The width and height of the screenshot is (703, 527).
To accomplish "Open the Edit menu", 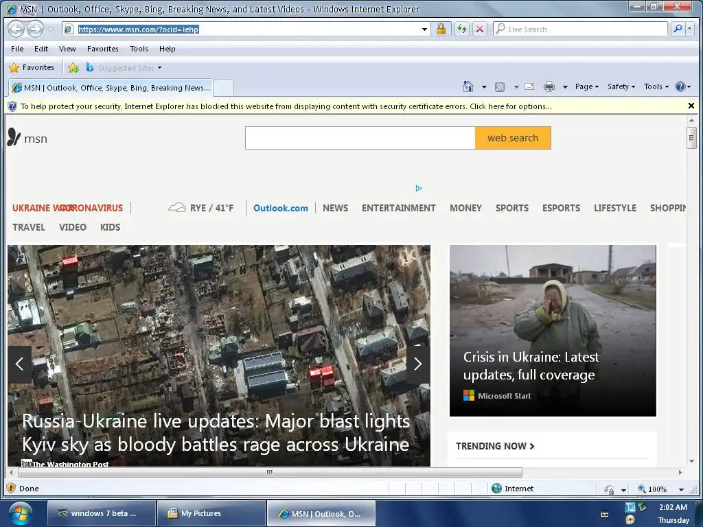I will coord(41,49).
